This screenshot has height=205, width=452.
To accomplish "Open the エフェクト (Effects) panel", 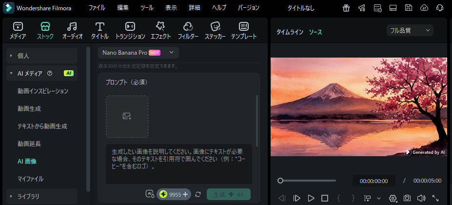I will (x=160, y=31).
